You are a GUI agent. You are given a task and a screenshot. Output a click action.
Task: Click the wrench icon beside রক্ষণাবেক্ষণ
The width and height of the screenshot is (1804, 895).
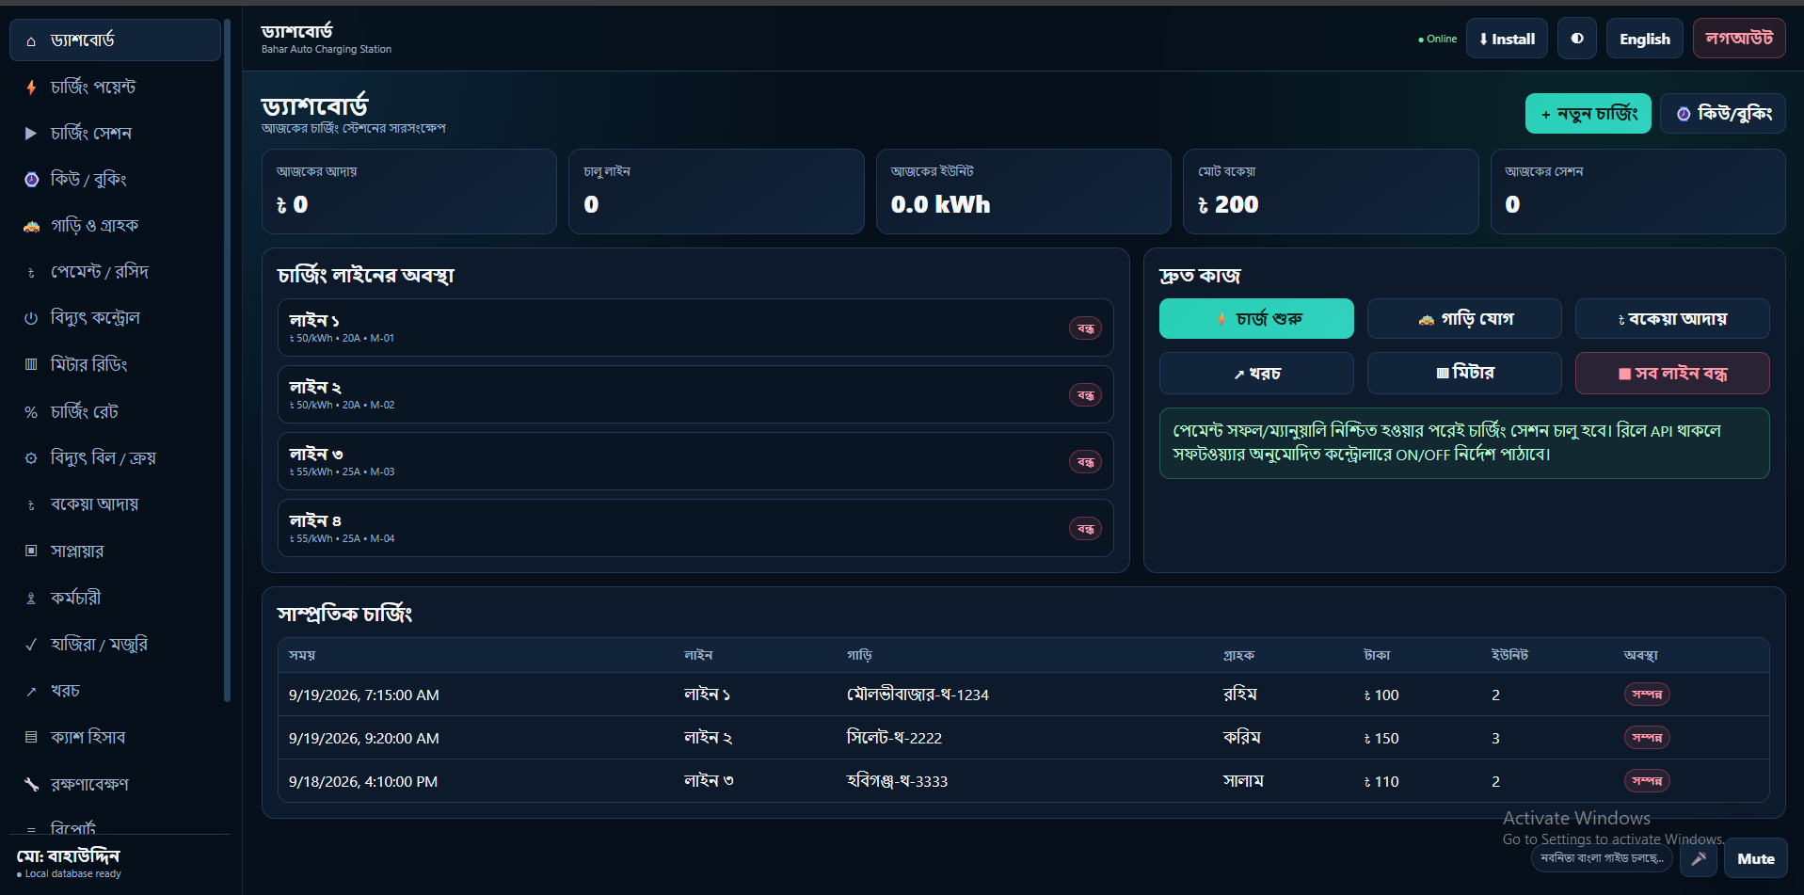click(31, 784)
